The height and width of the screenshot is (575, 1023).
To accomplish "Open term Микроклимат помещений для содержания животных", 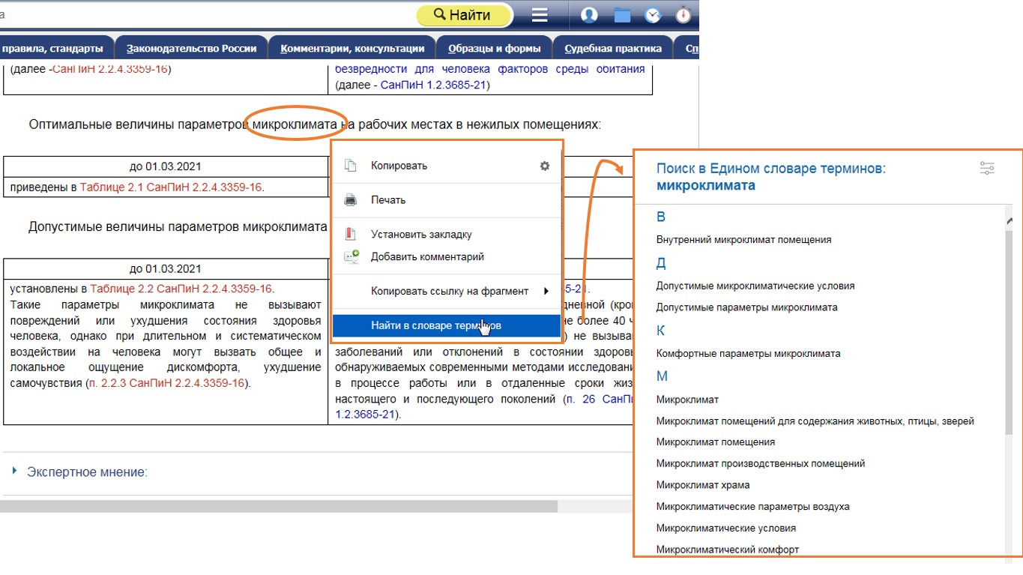I will point(815,421).
